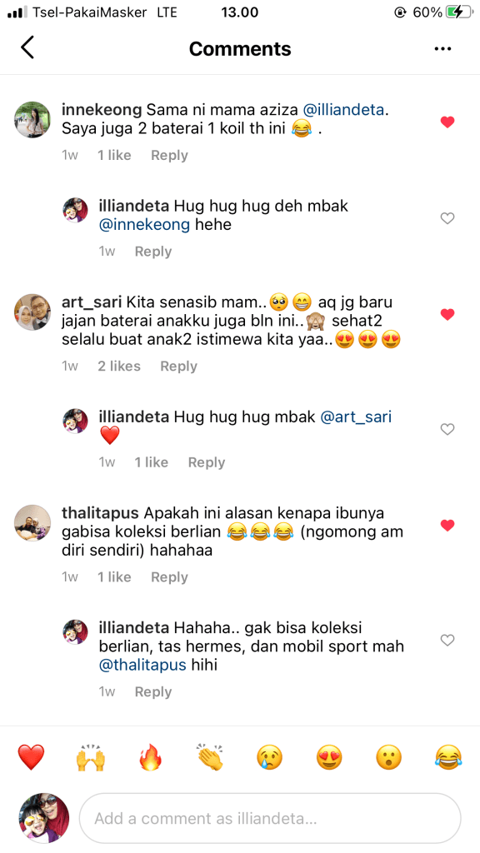
Task: Open innekeong's profile picture
Action: point(32,119)
